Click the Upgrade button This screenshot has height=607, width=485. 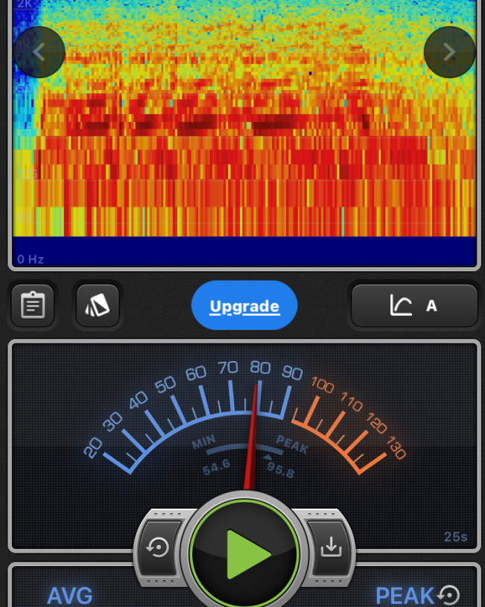[244, 305]
